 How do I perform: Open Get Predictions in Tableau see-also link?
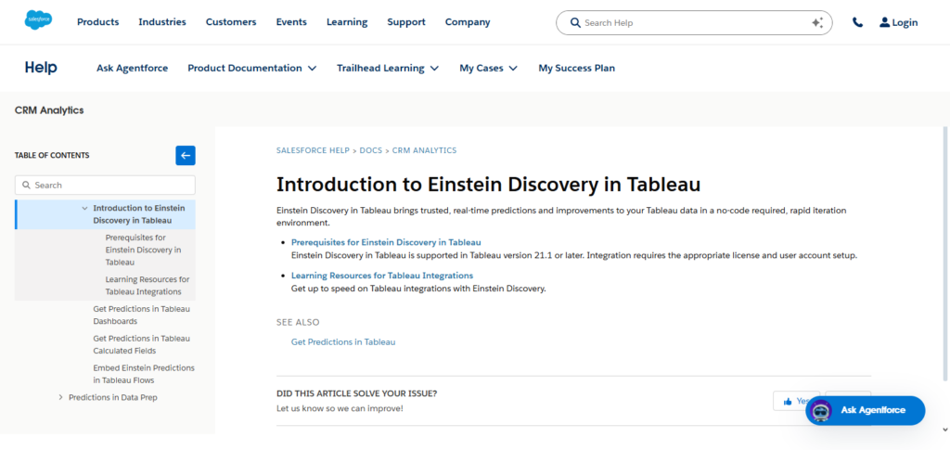[343, 341]
